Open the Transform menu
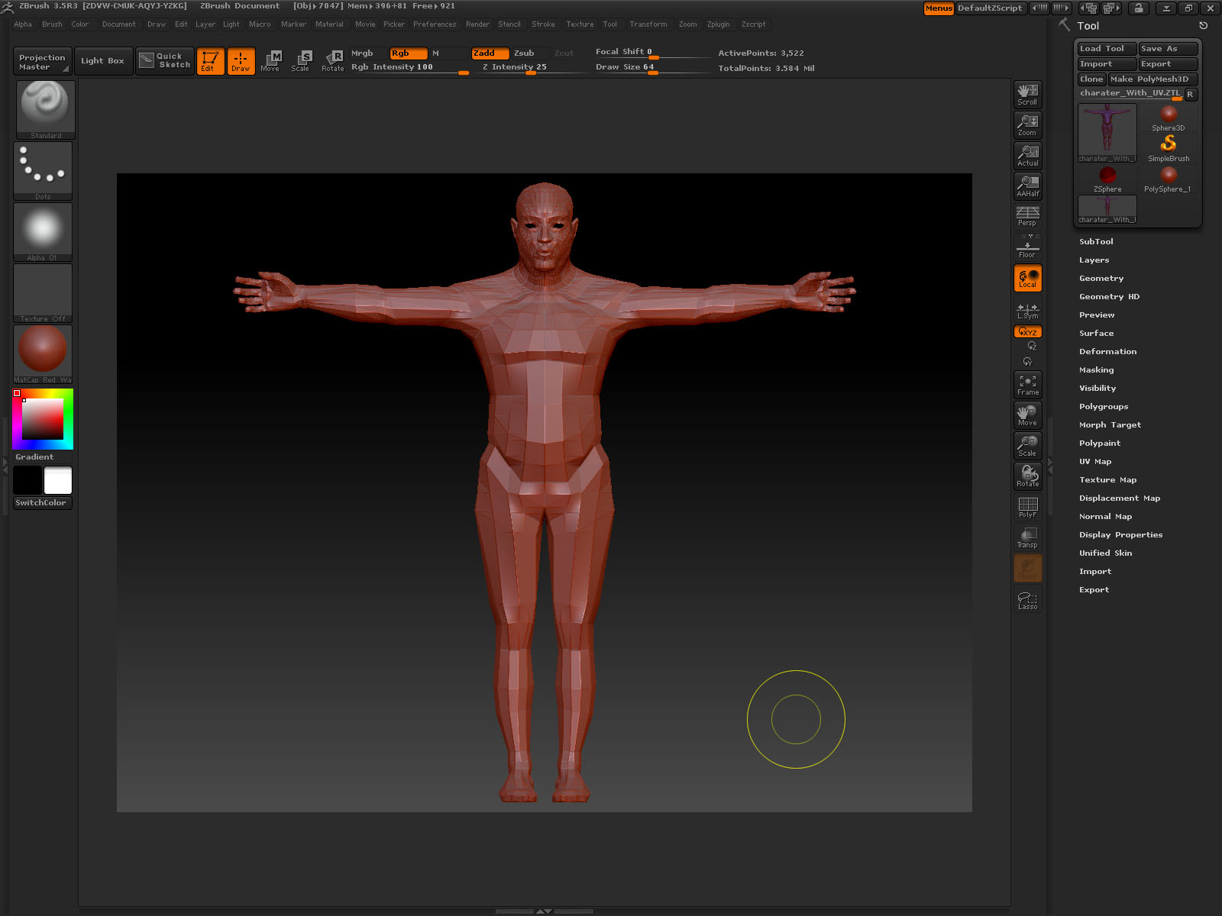The height and width of the screenshot is (916, 1222). 648,24
